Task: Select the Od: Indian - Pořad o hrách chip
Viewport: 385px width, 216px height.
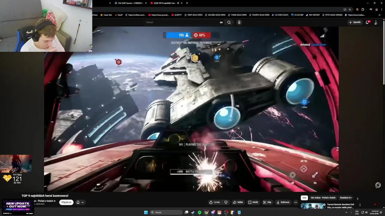Action: pyautogui.click(x=323, y=198)
